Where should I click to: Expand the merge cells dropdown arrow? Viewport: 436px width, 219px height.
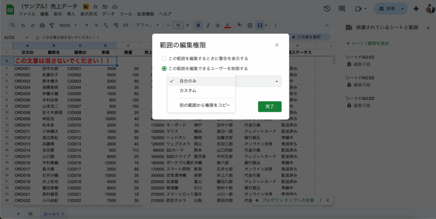point(267,25)
